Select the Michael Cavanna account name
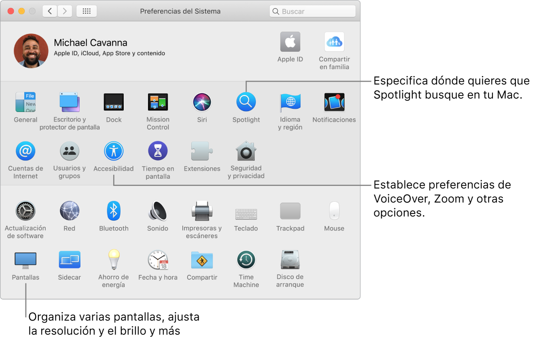 91,42
